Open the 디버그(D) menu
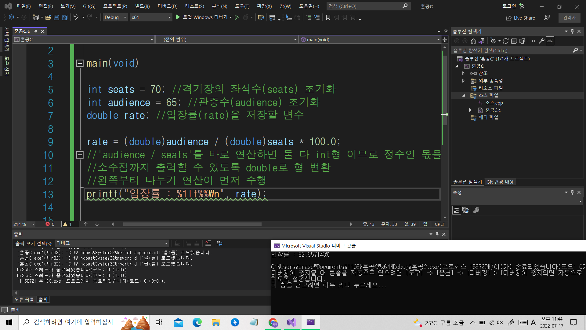 point(167,6)
